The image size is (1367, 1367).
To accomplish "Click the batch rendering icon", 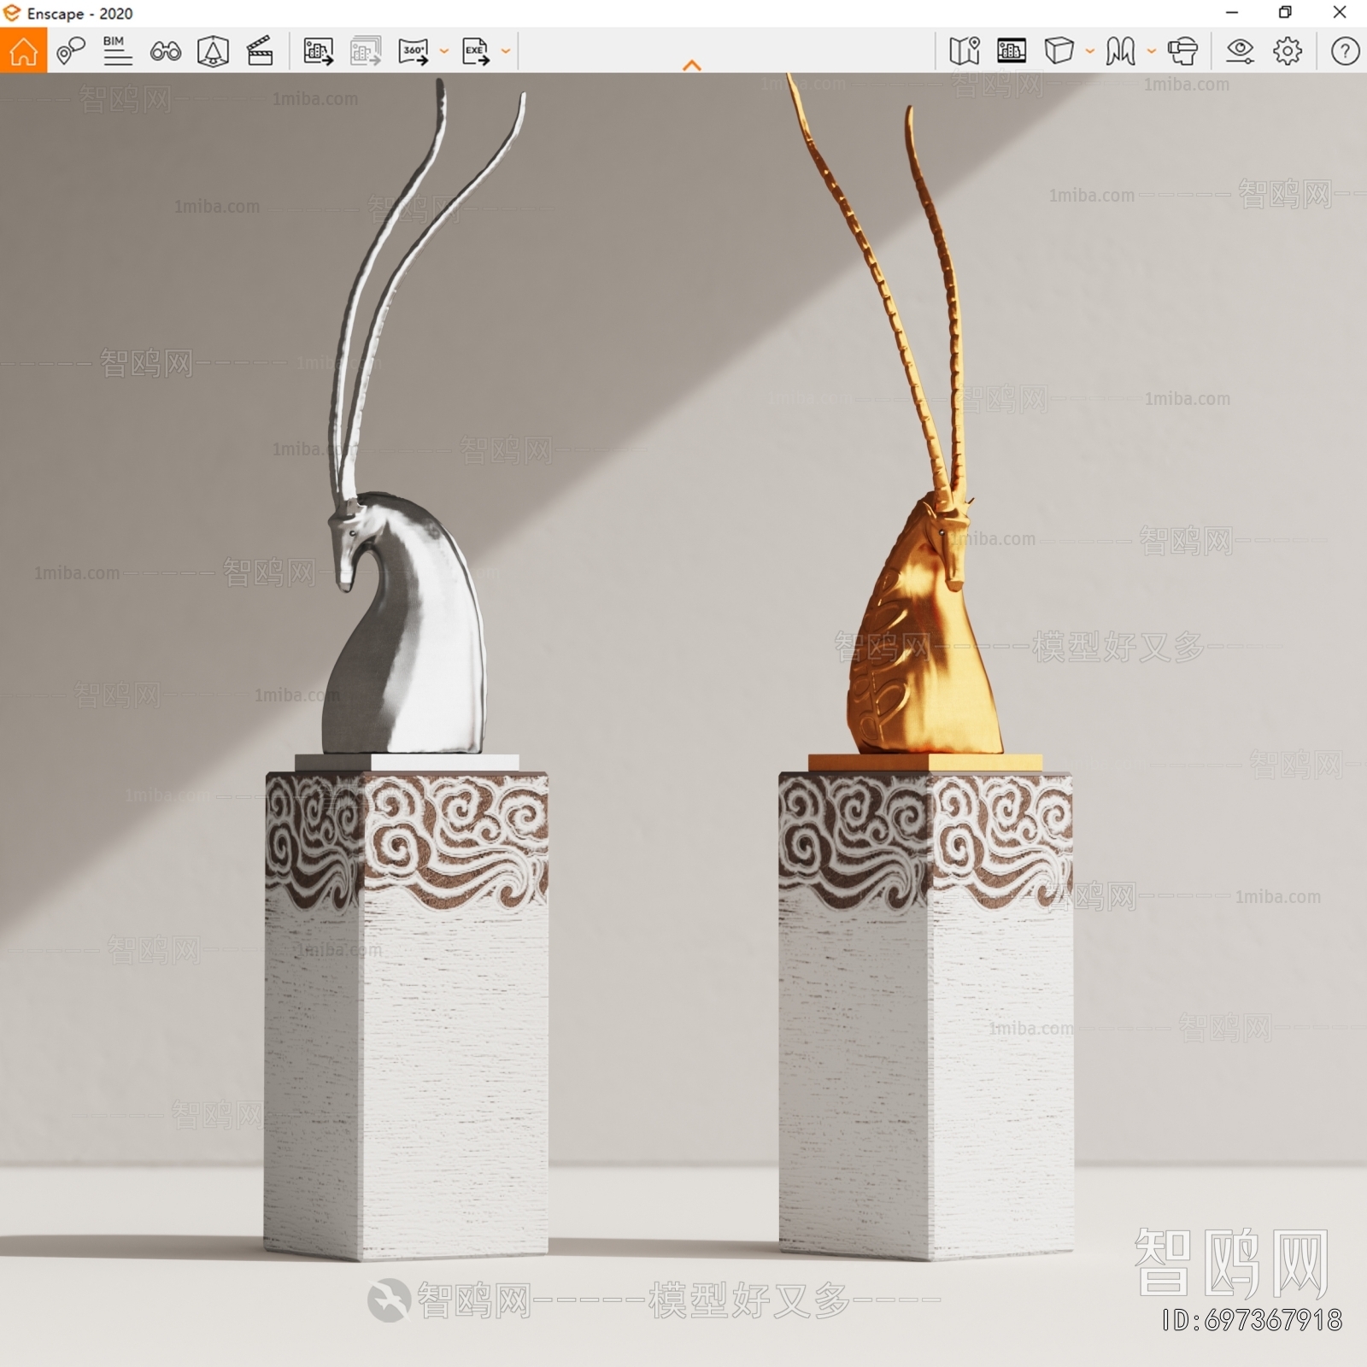I will coord(366,51).
